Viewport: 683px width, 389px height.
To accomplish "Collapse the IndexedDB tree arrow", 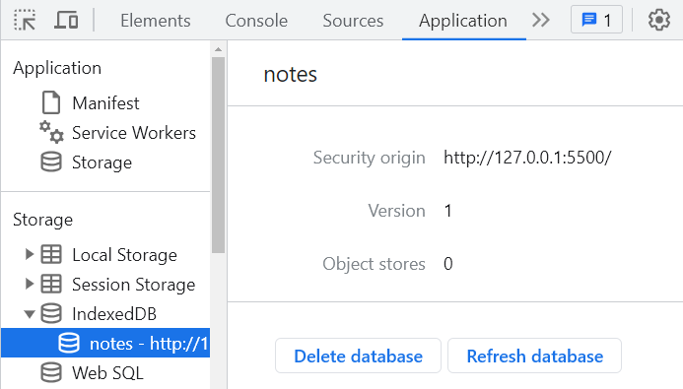I will pyautogui.click(x=30, y=314).
